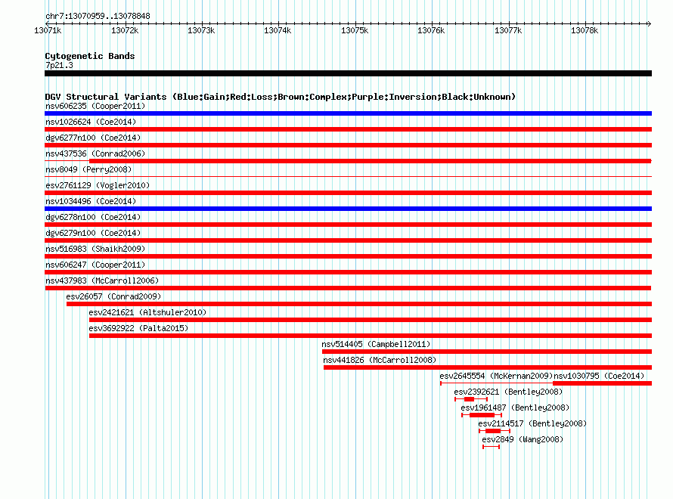Screen dimensions: 673x499
Task: Click the red bar for nsv437983
Action: point(348,288)
